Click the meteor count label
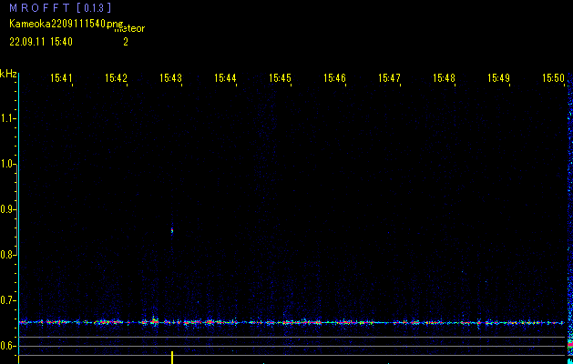The height and width of the screenshot is (364, 573). click(130, 28)
